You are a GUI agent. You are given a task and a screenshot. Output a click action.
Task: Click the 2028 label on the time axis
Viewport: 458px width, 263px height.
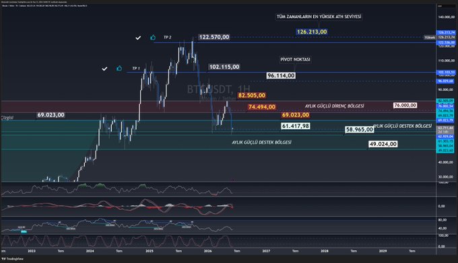(325, 251)
